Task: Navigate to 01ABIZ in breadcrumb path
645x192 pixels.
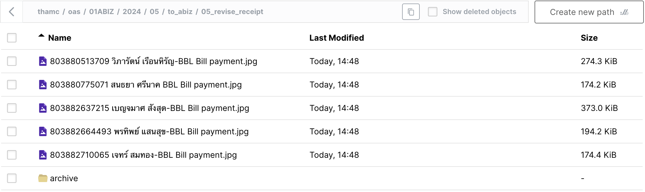Action: pos(101,12)
